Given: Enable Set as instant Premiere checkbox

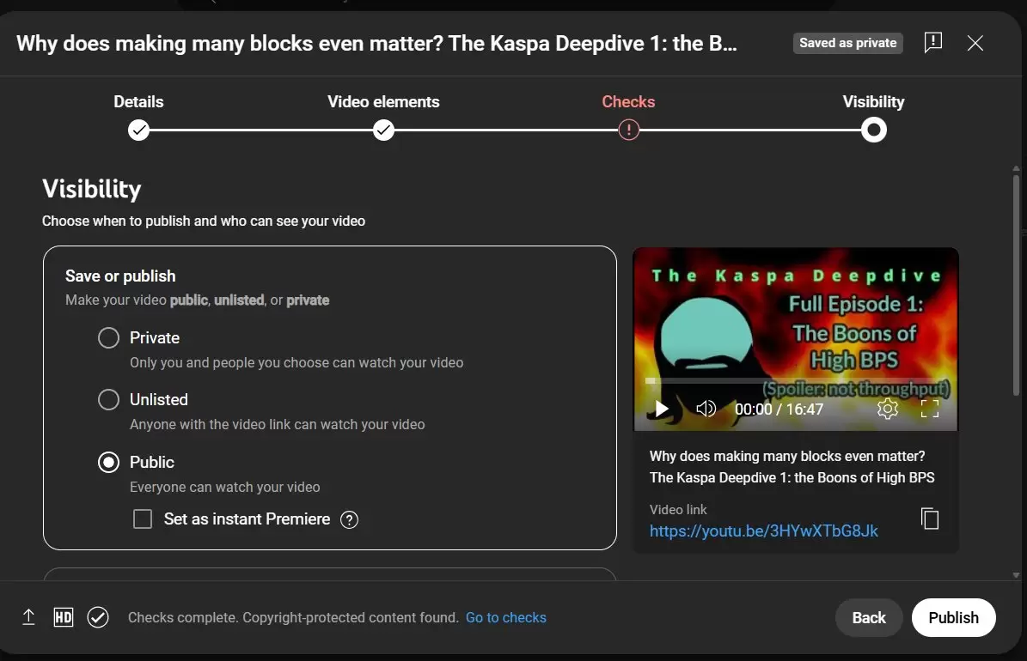Looking at the screenshot, I should pyautogui.click(x=143, y=519).
